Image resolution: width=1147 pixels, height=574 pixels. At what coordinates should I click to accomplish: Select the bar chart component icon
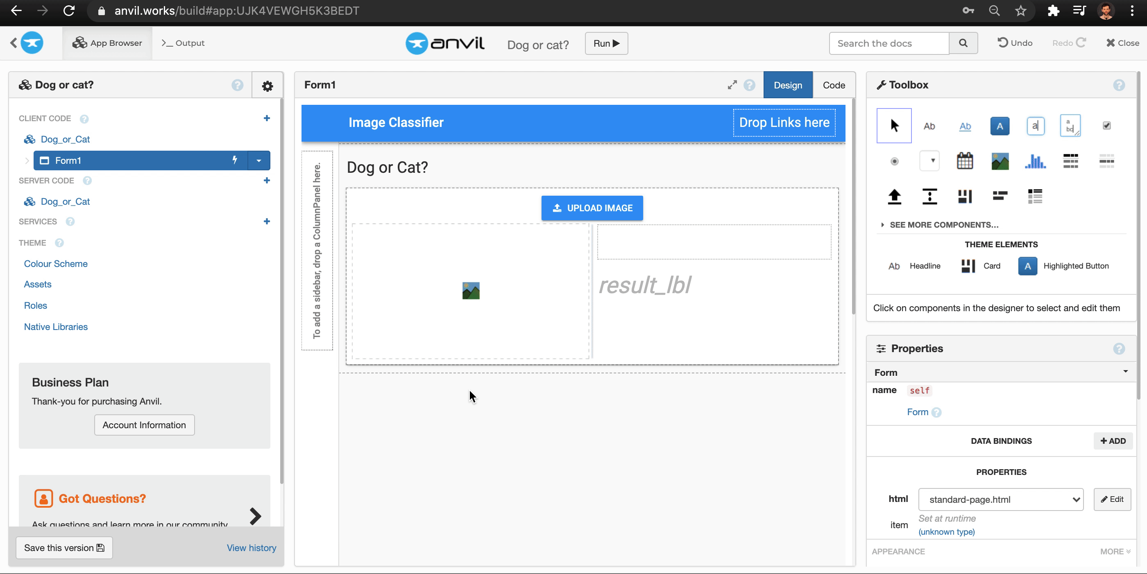[1035, 160]
